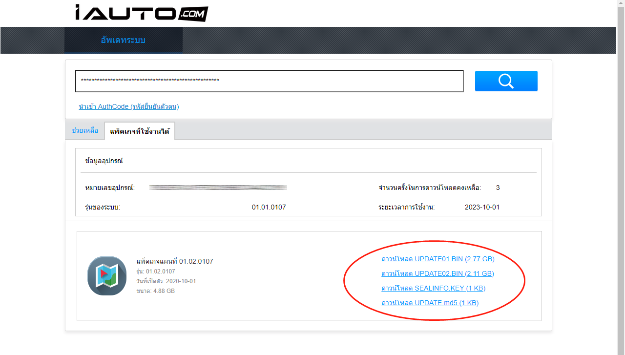
Task: Click the scrollbar up arrow
Action: point(621,3)
